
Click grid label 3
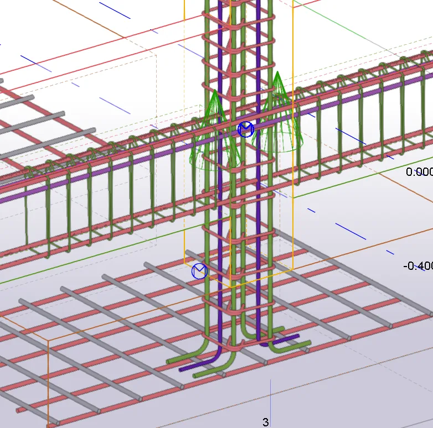coord(265,422)
